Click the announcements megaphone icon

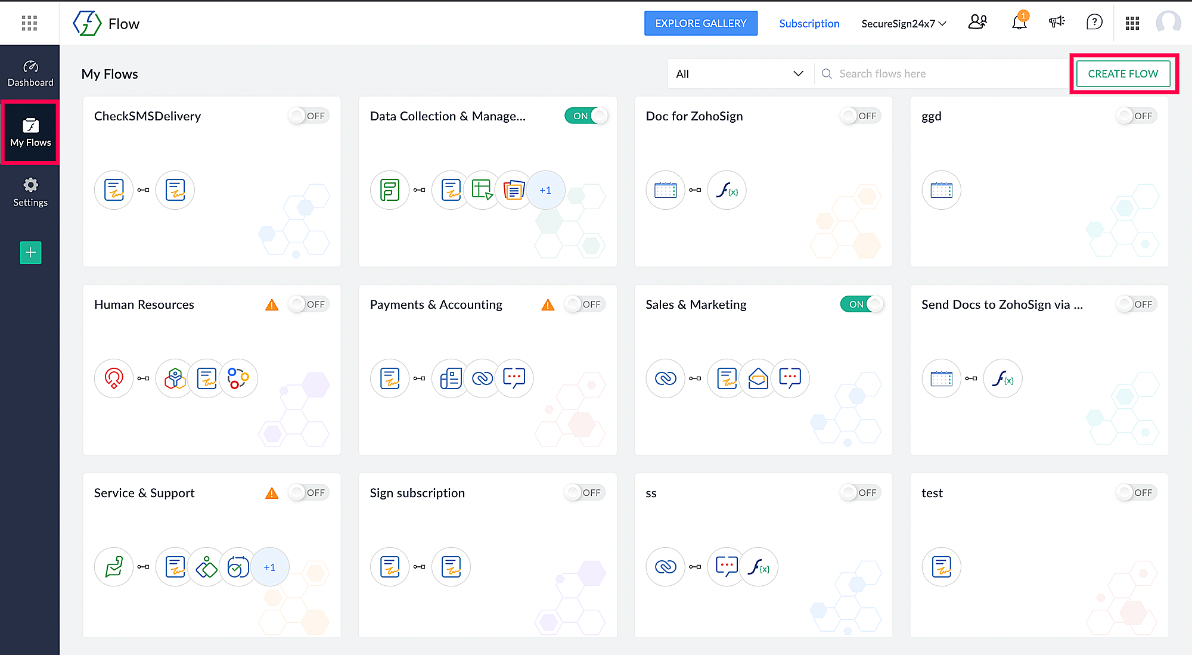tap(1057, 23)
